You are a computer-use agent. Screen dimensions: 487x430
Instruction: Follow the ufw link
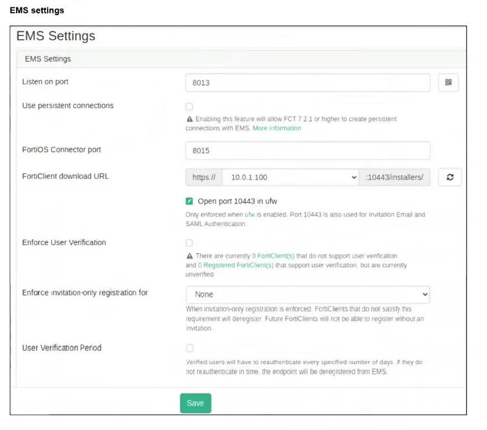(x=250, y=214)
